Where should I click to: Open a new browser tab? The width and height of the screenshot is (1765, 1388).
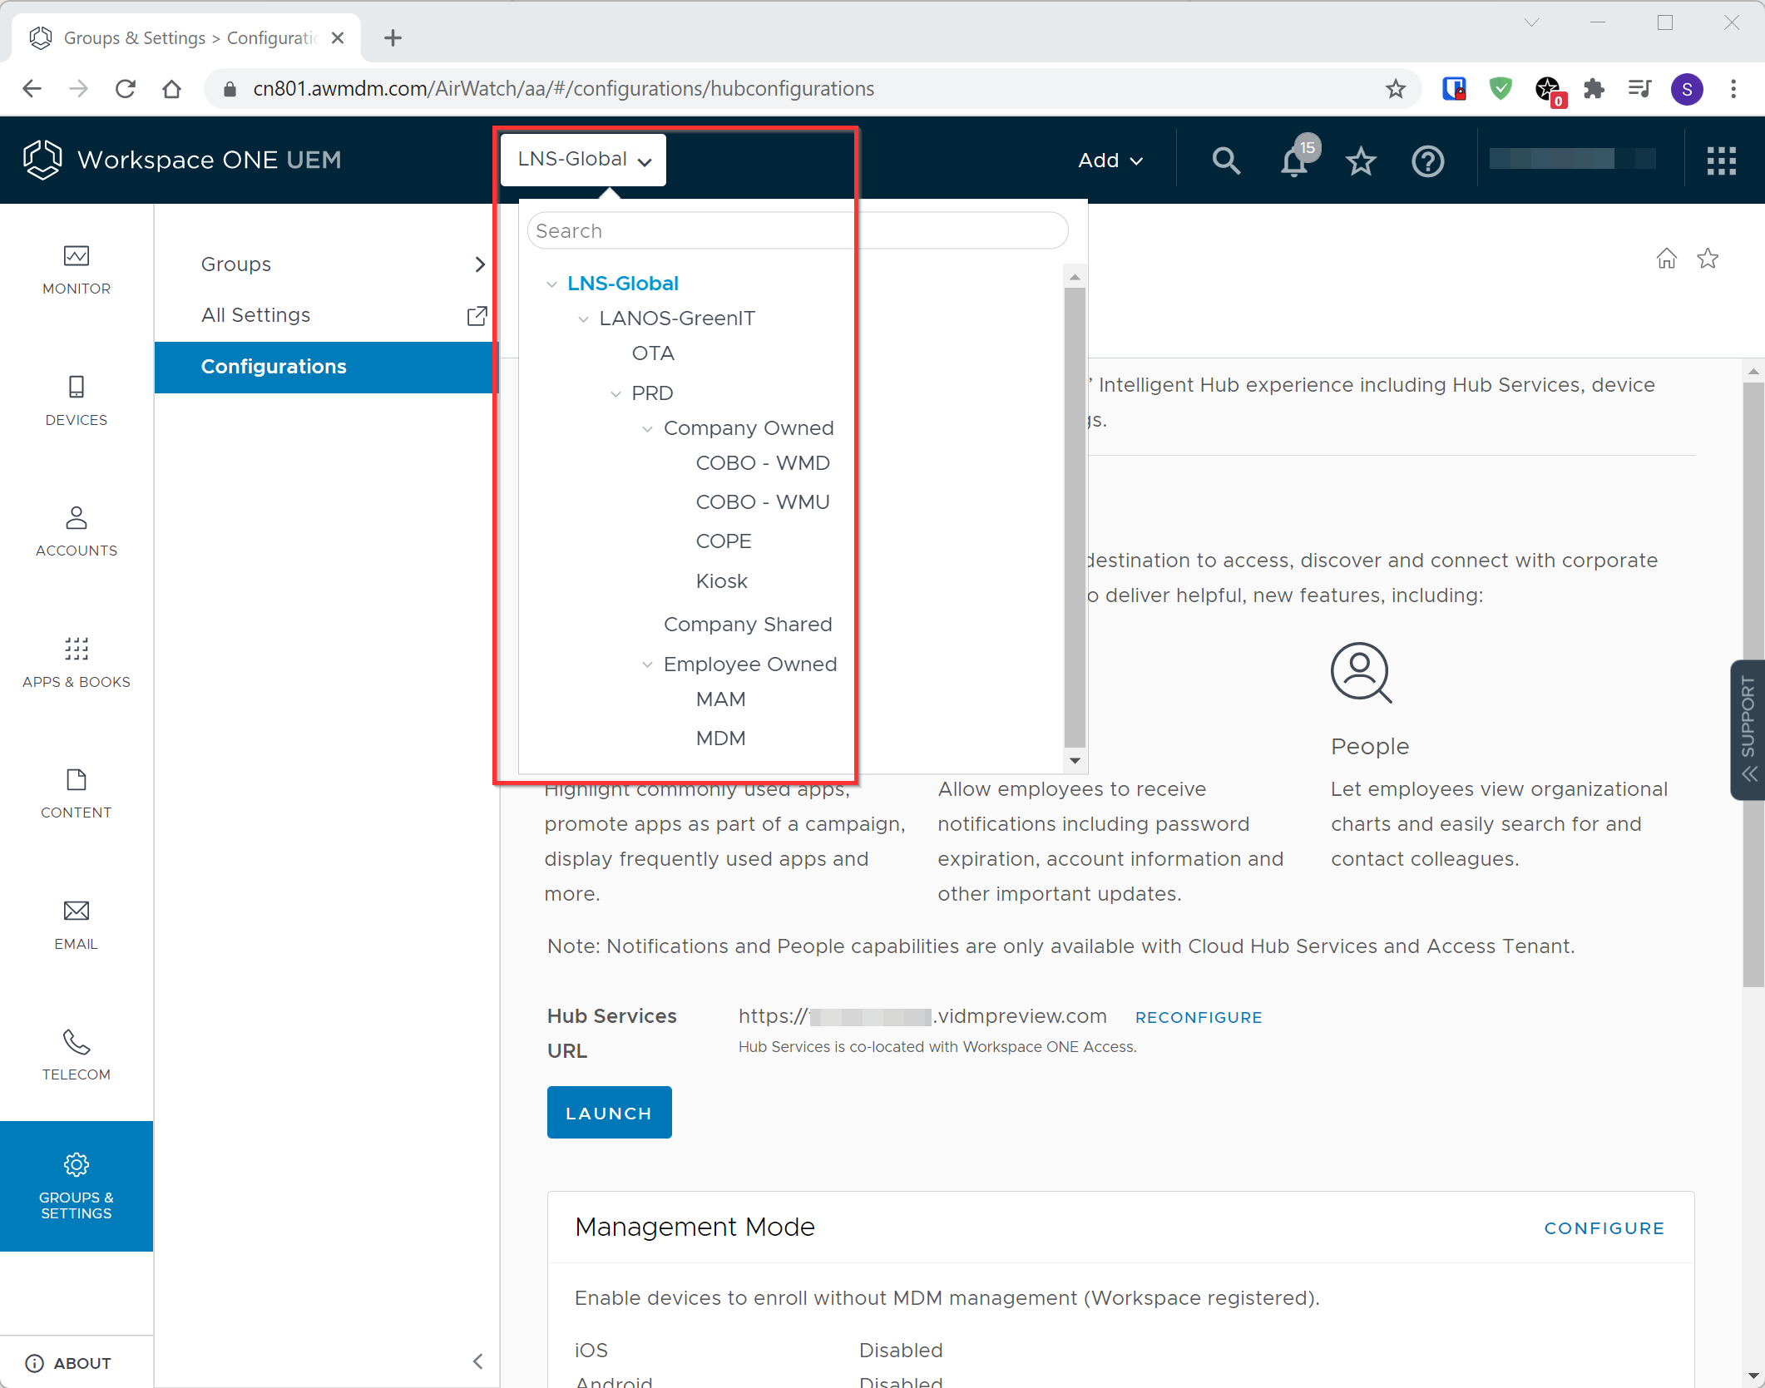click(393, 38)
